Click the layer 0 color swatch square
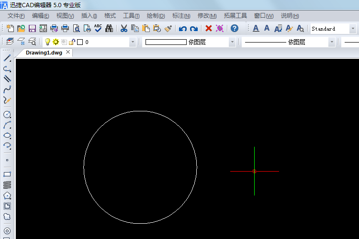This screenshot has height=239, width=359. [80, 42]
